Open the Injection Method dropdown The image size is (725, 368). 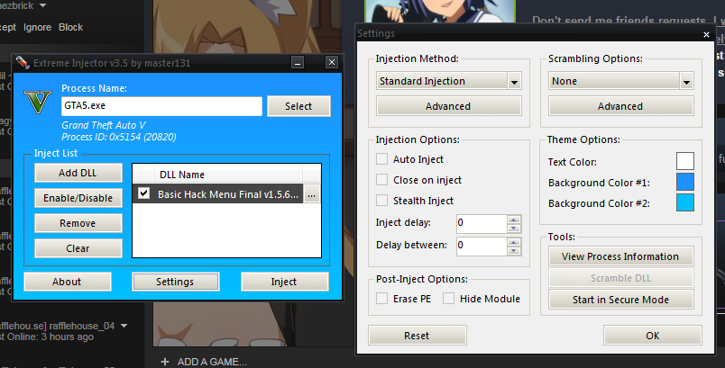click(x=514, y=82)
